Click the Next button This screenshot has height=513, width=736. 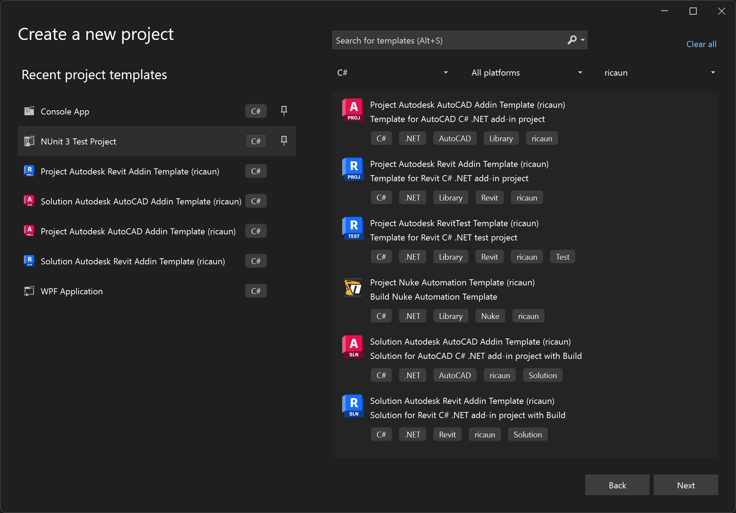click(x=686, y=485)
